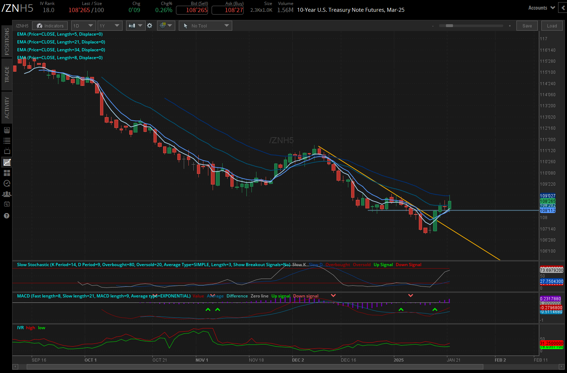Open the crosshair mode dropdown
Screen dimensions: 567x373
166,26
